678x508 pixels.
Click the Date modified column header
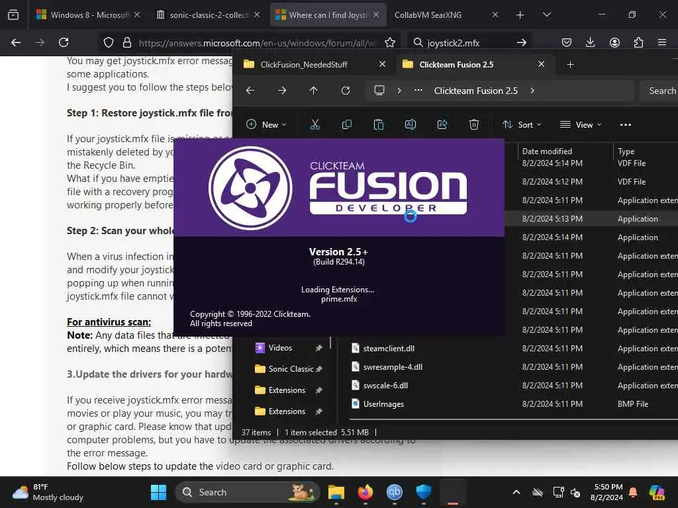[547, 151]
